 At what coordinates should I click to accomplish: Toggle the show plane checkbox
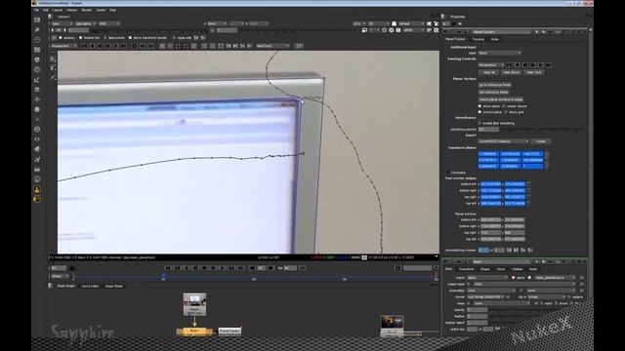[x=479, y=106]
